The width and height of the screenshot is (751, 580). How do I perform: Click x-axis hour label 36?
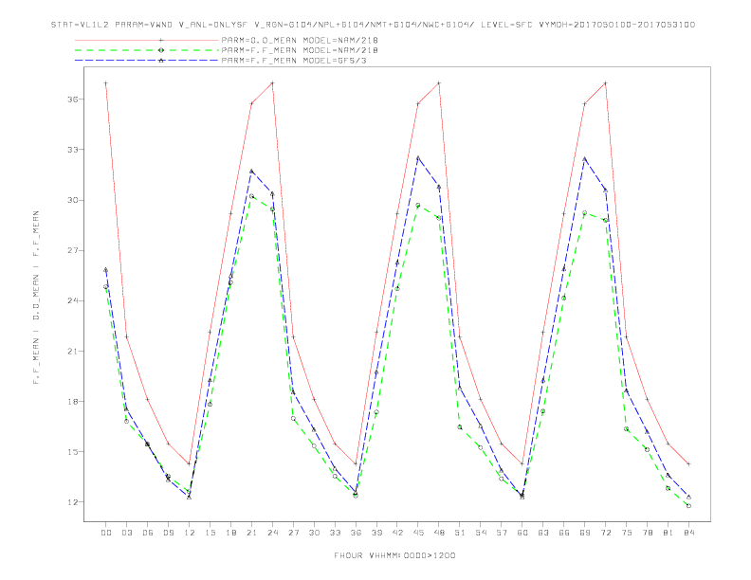(x=356, y=533)
